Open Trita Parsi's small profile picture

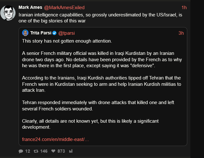click(x=25, y=33)
